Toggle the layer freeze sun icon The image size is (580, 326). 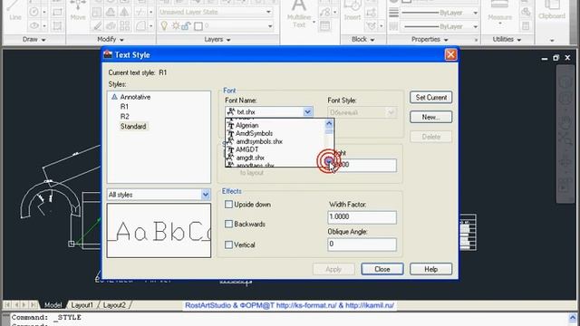coord(176,26)
